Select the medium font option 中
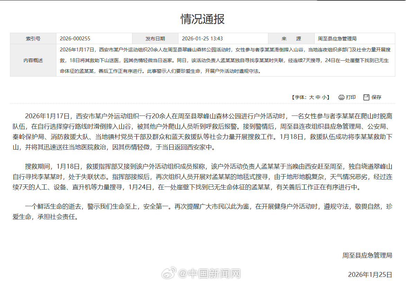The width and height of the screenshot is (406, 281). [x=319, y=97]
